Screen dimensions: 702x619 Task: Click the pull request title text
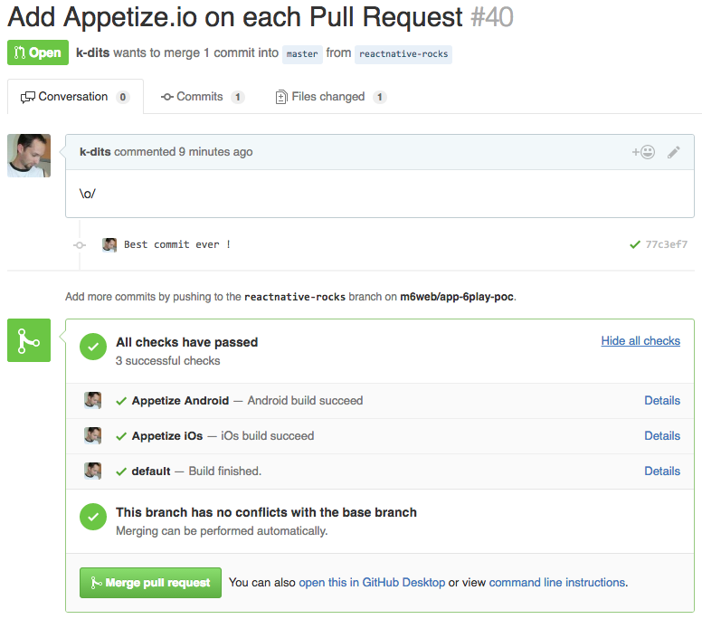(235, 18)
